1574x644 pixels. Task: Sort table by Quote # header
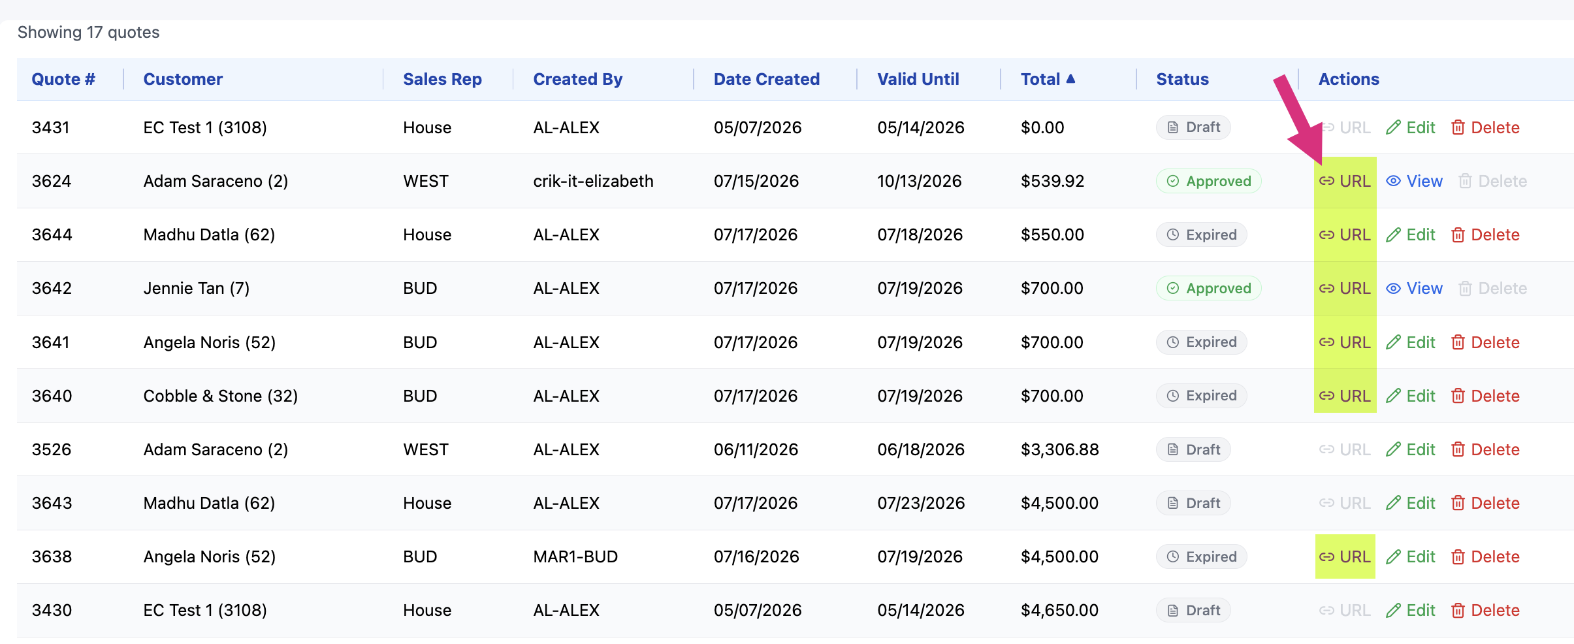pyautogui.click(x=63, y=80)
